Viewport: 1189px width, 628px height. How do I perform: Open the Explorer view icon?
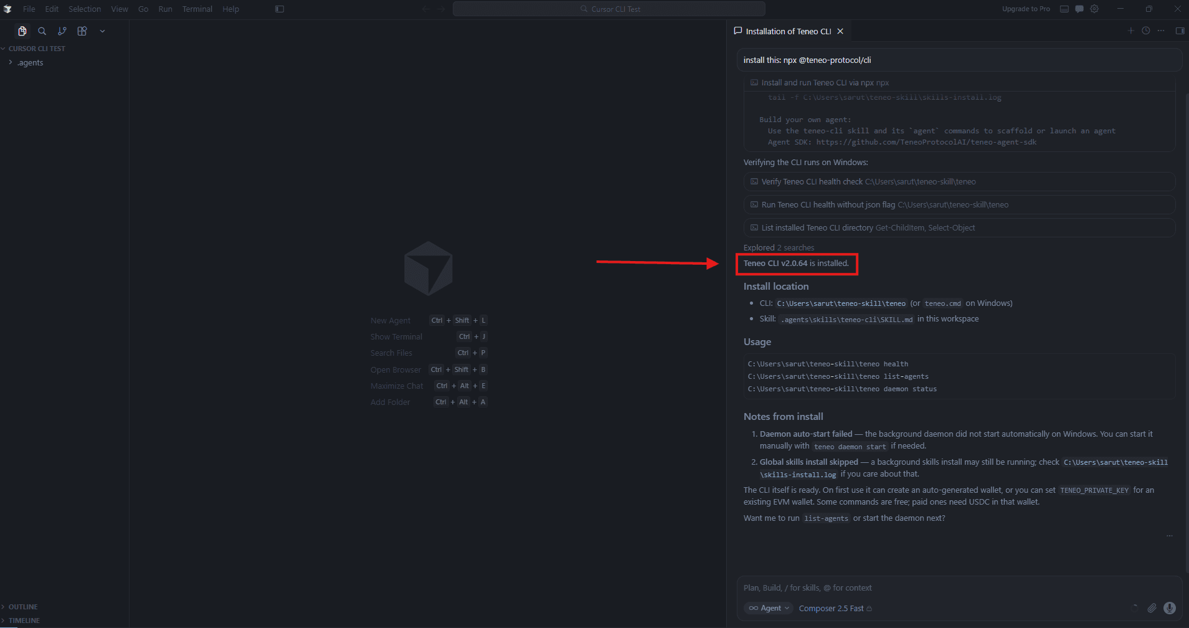[22, 31]
